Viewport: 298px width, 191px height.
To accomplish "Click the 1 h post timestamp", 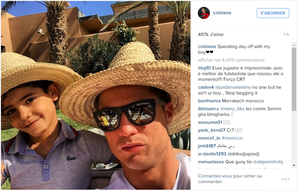I will 286,34.
